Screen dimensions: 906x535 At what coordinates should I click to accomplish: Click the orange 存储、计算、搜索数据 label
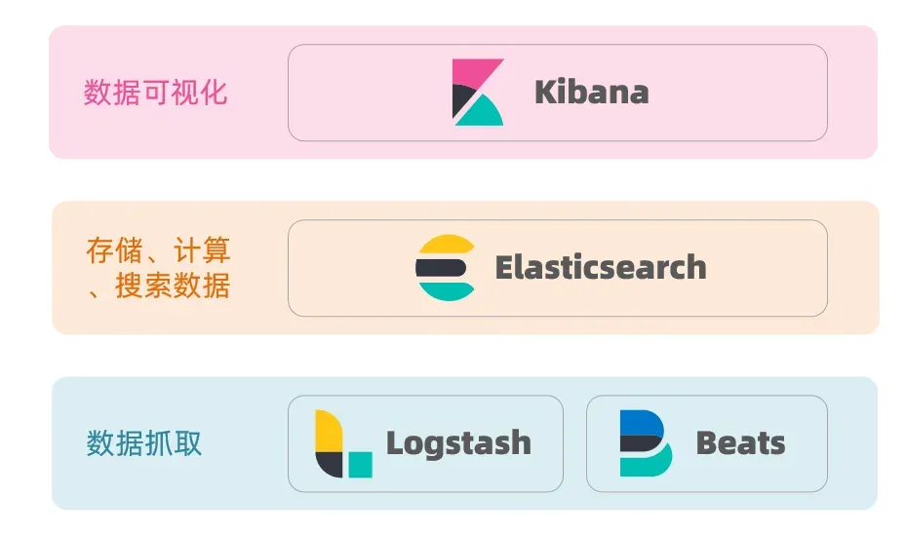click(x=158, y=267)
